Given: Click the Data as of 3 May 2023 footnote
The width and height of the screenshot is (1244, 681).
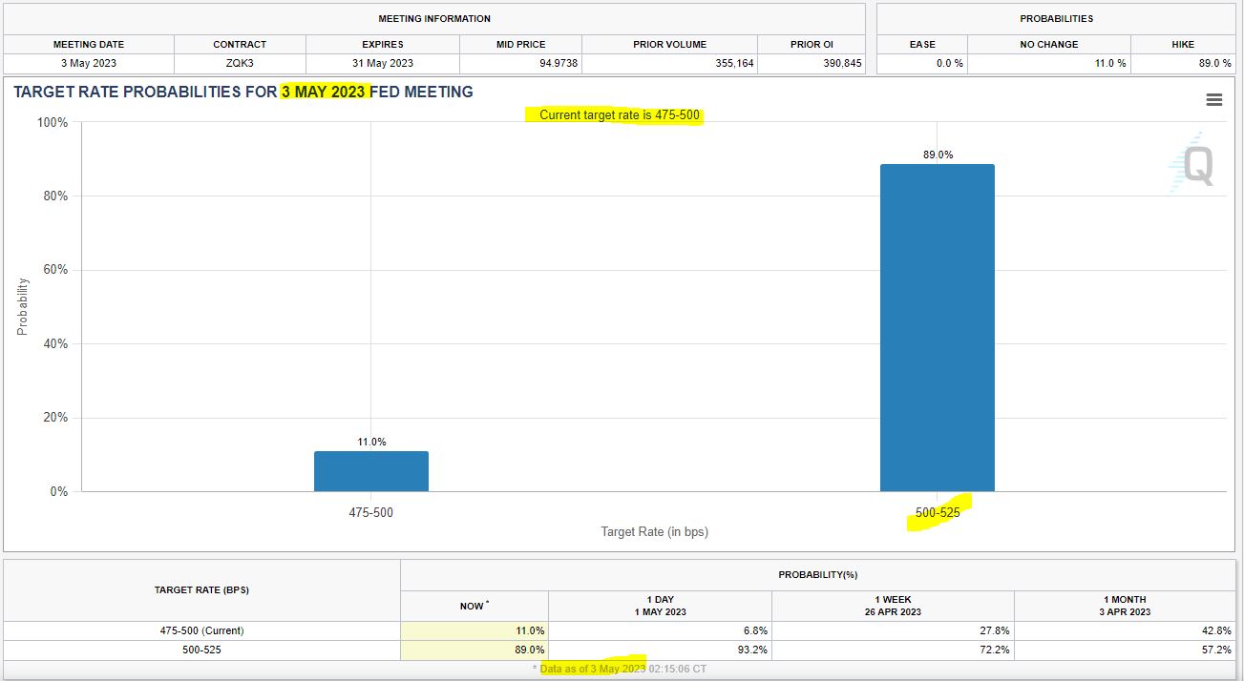Looking at the screenshot, I should pos(592,669).
